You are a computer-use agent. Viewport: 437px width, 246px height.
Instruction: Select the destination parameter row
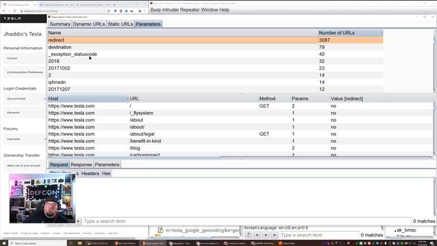(x=215, y=47)
